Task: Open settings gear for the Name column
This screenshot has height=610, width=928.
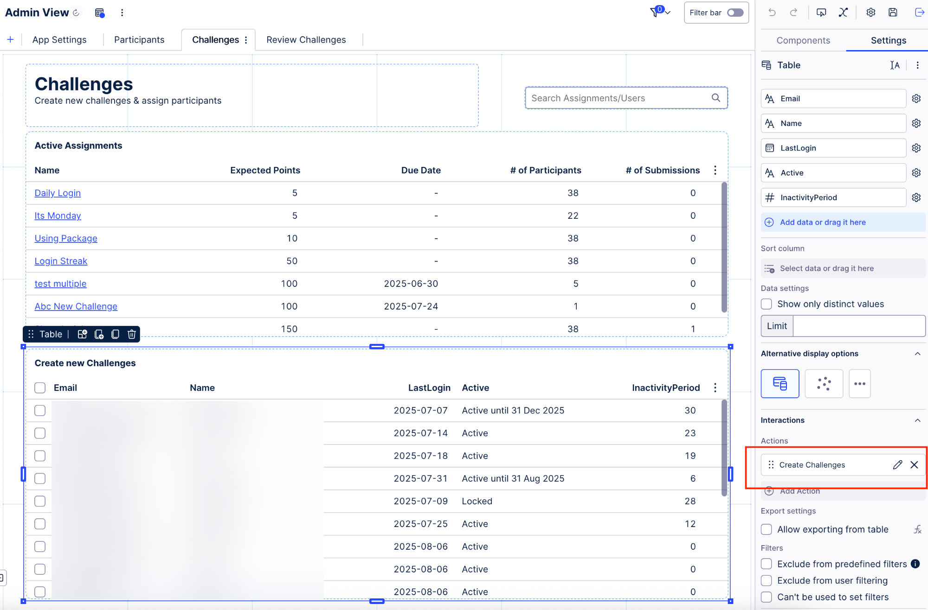Action: tap(916, 123)
